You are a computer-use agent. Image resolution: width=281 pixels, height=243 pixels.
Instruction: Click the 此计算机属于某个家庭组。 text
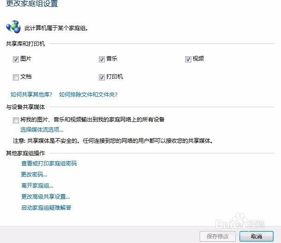tap(56, 28)
